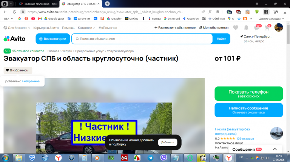The height and width of the screenshot is (162, 290).
Task: Open the Gmail bookmark
Action: pyautogui.click(x=40, y=18)
